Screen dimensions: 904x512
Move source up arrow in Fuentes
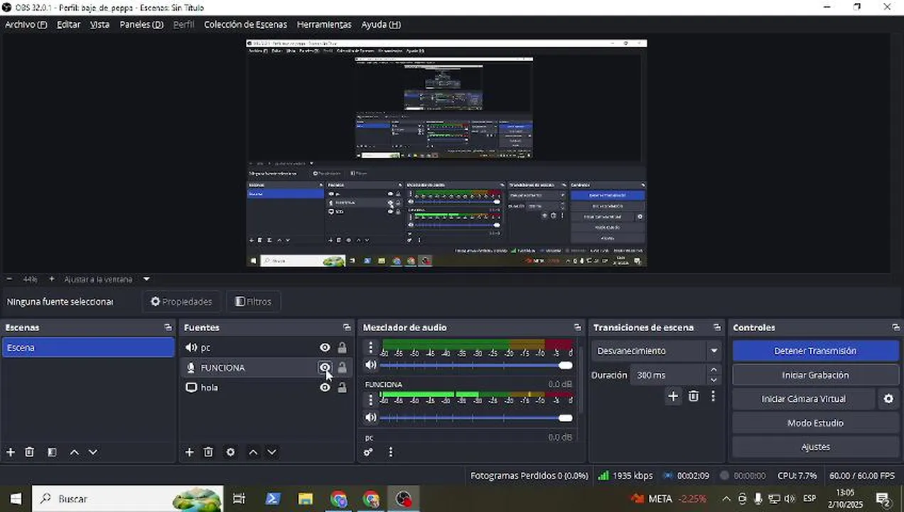(x=253, y=452)
